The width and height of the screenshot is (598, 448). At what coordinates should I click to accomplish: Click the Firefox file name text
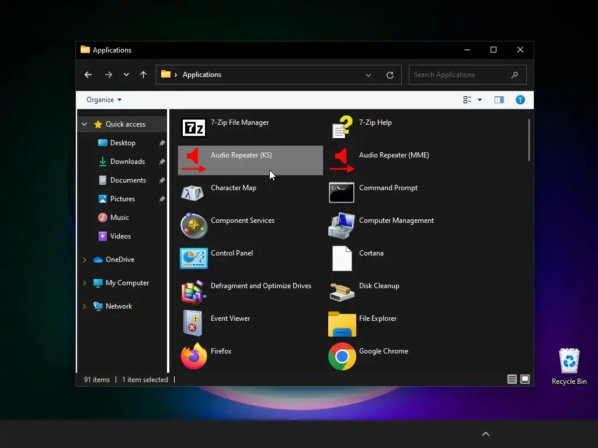[221, 351]
